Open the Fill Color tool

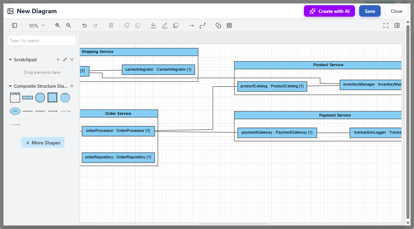[x=153, y=25]
